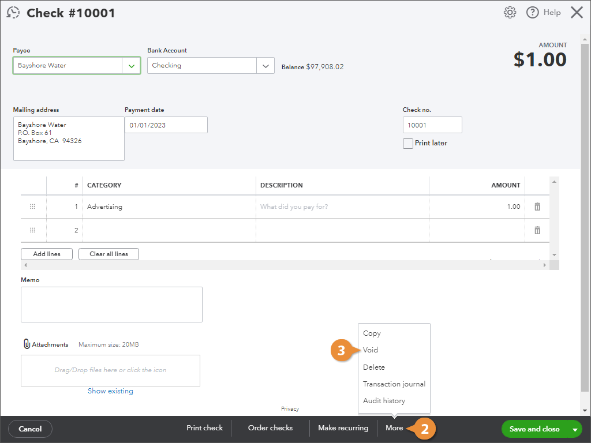Open the settings gear icon

coord(510,13)
